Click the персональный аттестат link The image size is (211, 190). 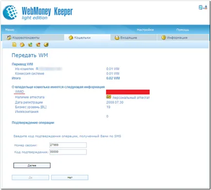(131, 97)
